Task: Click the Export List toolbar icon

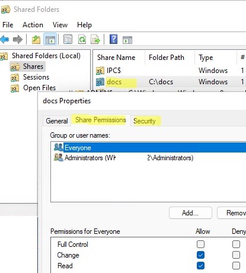Action: pos(95,40)
